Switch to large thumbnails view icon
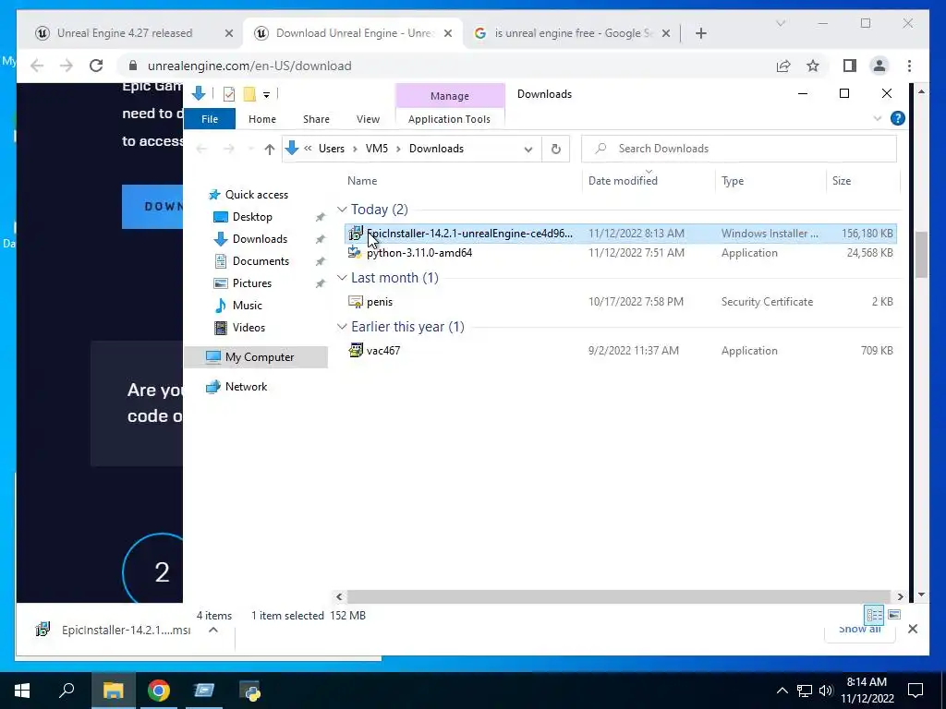 click(x=894, y=615)
